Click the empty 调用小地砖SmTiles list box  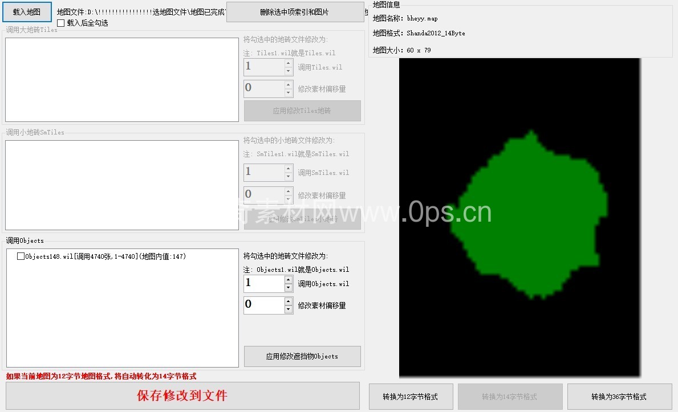[x=122, y=185]
